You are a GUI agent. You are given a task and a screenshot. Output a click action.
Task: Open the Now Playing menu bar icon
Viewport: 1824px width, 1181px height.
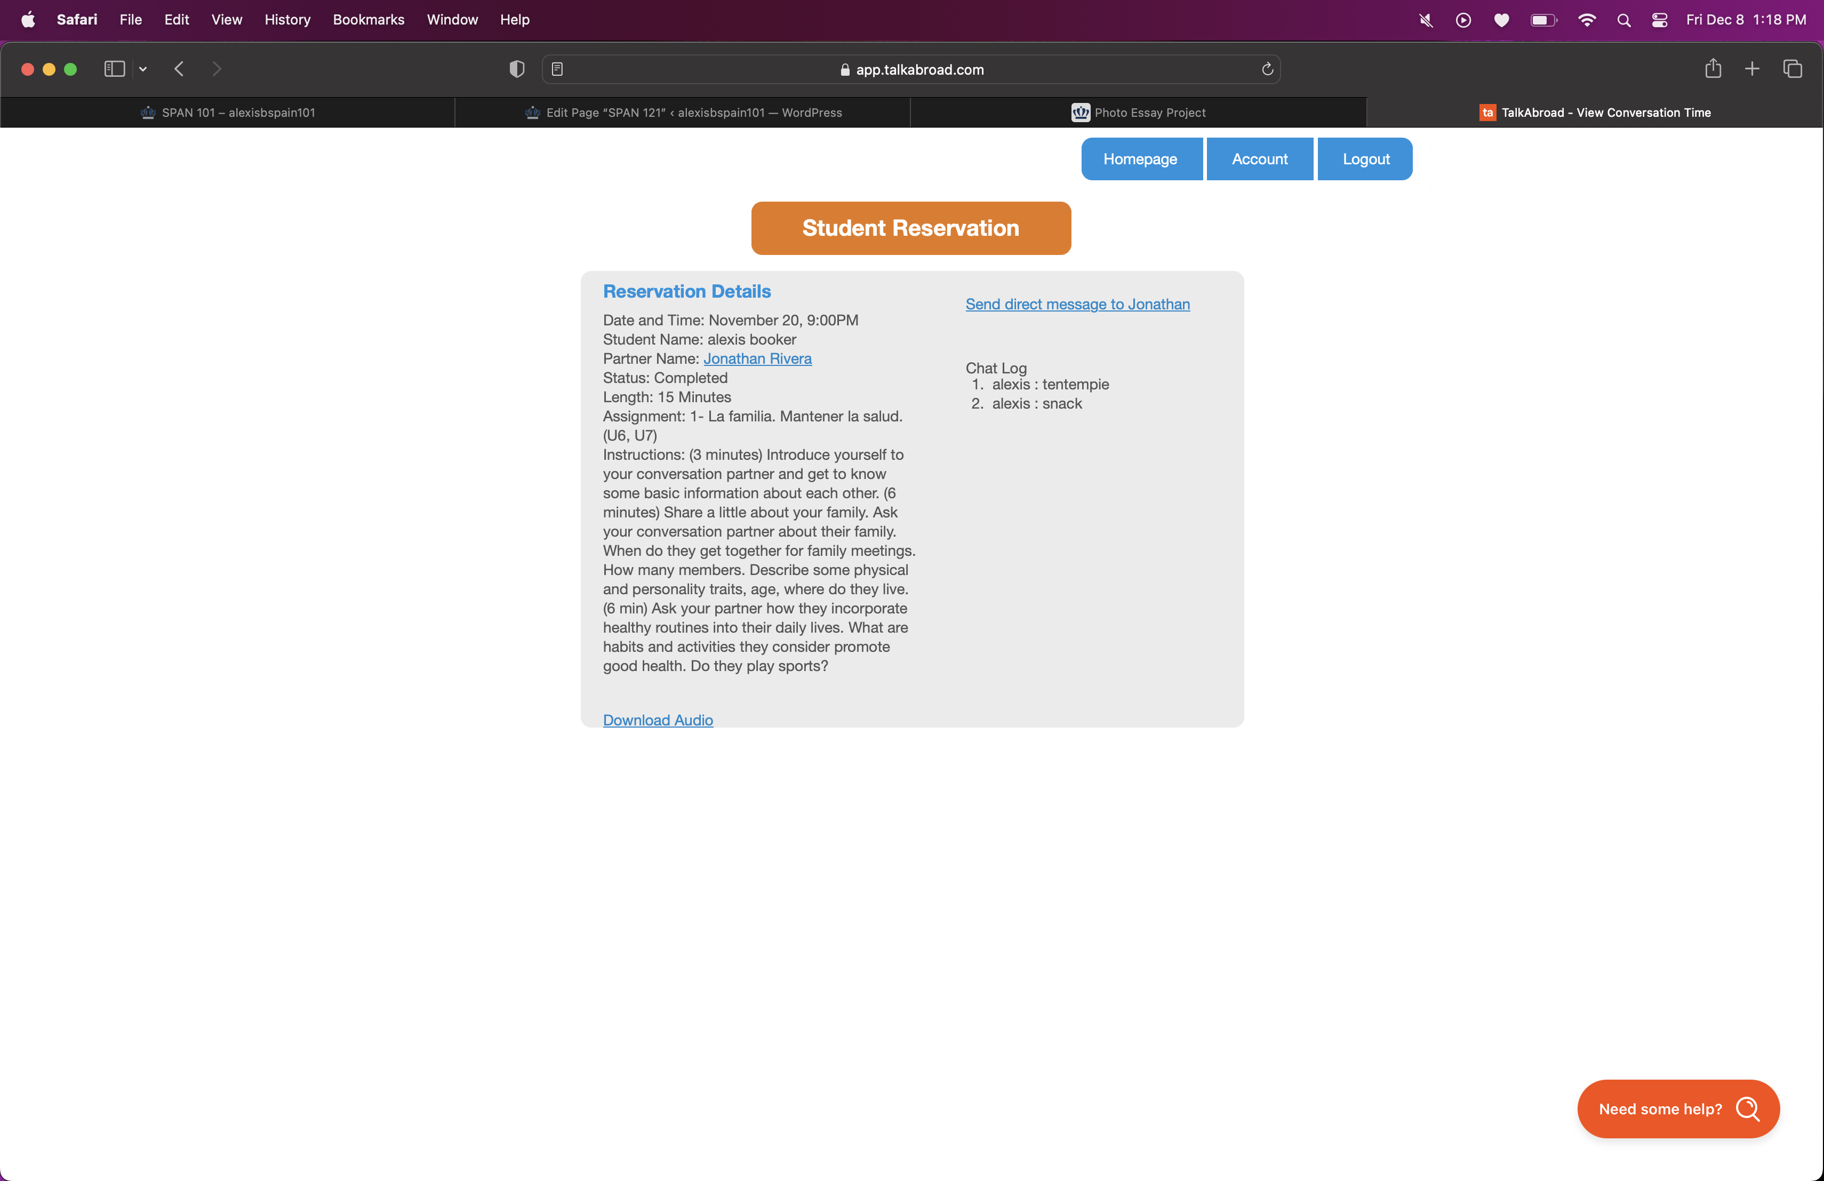pyautogui.click(x=1463, y=20)
